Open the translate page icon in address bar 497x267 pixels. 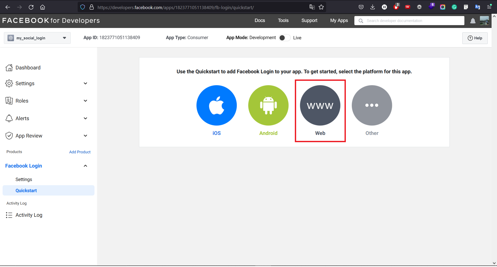pyautogui.click(x=312, y=7)
